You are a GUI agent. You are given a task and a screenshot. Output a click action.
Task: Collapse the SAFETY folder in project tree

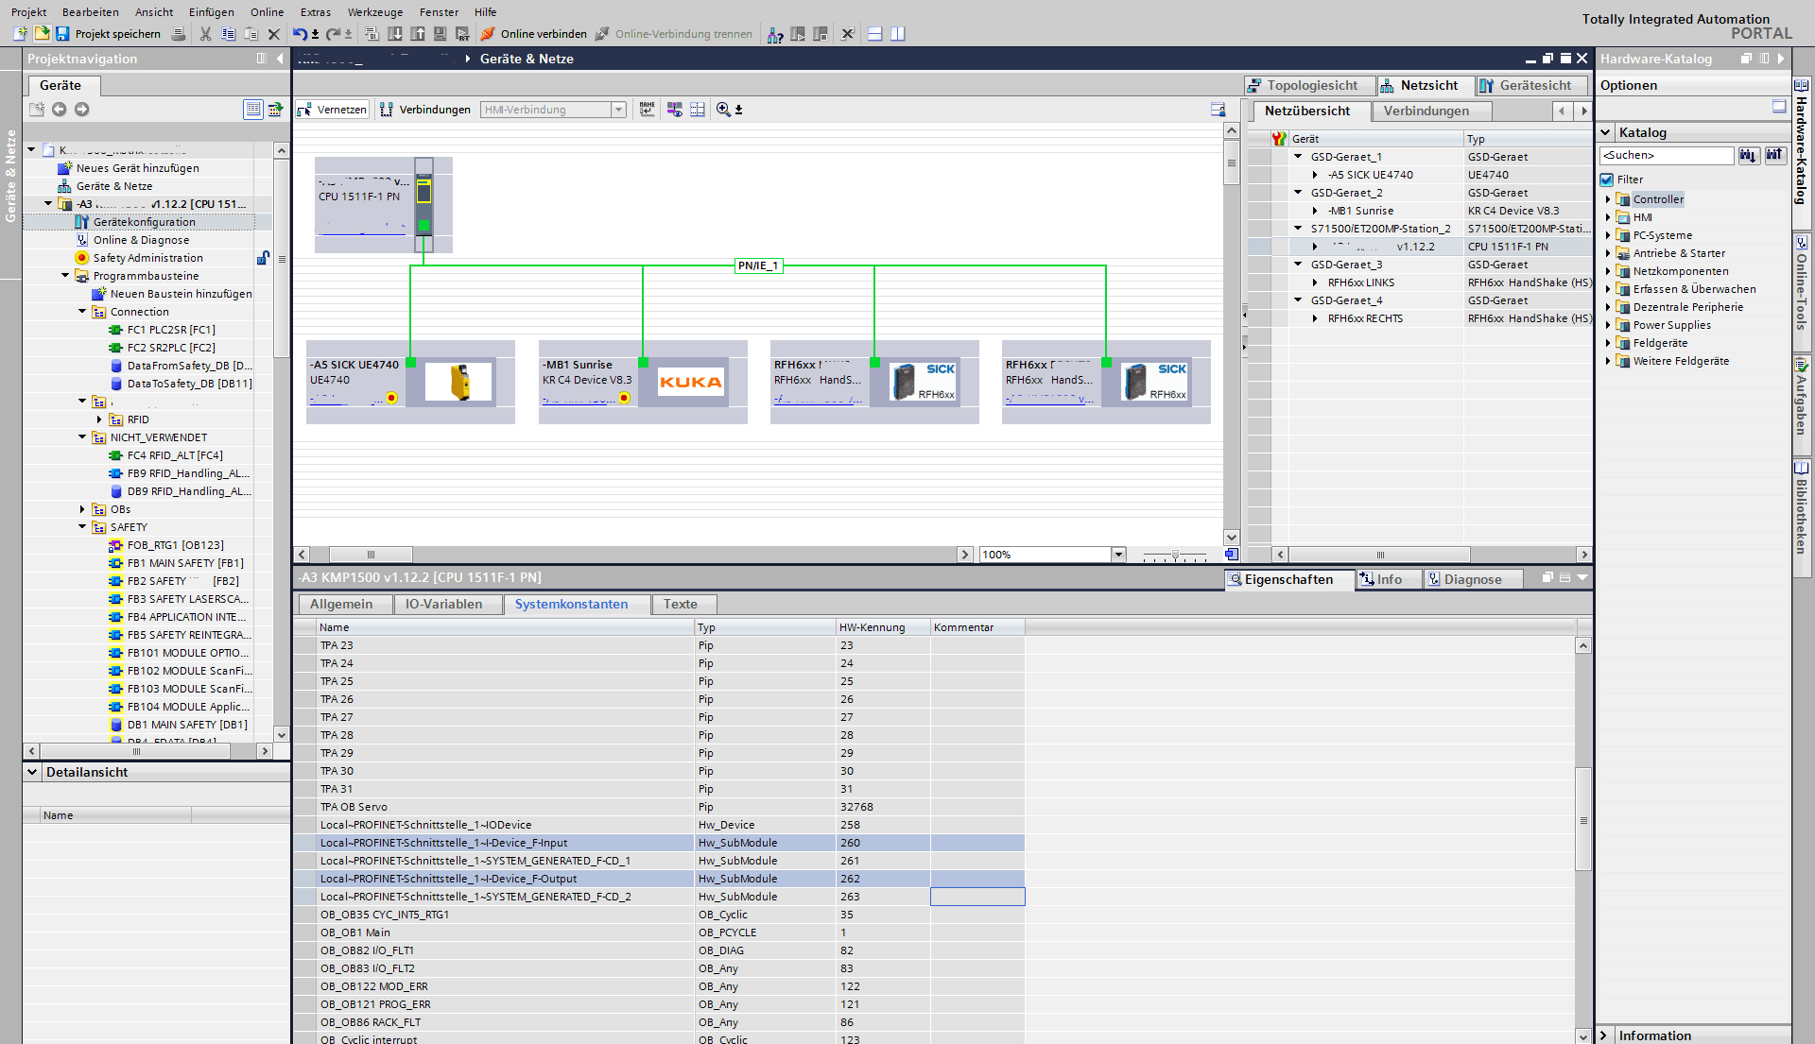82,527
